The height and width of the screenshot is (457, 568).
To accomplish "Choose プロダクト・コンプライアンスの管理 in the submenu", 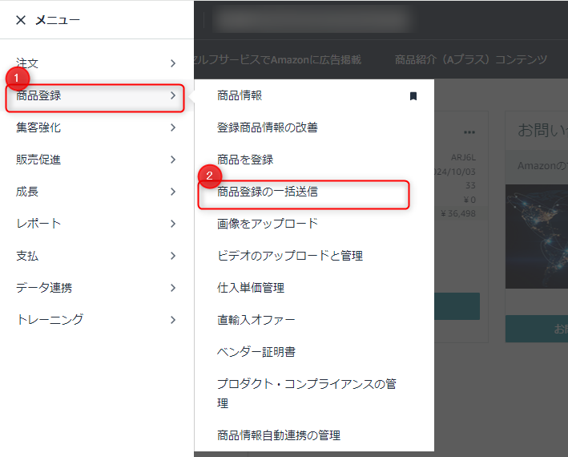I will [x=307, y=393].
